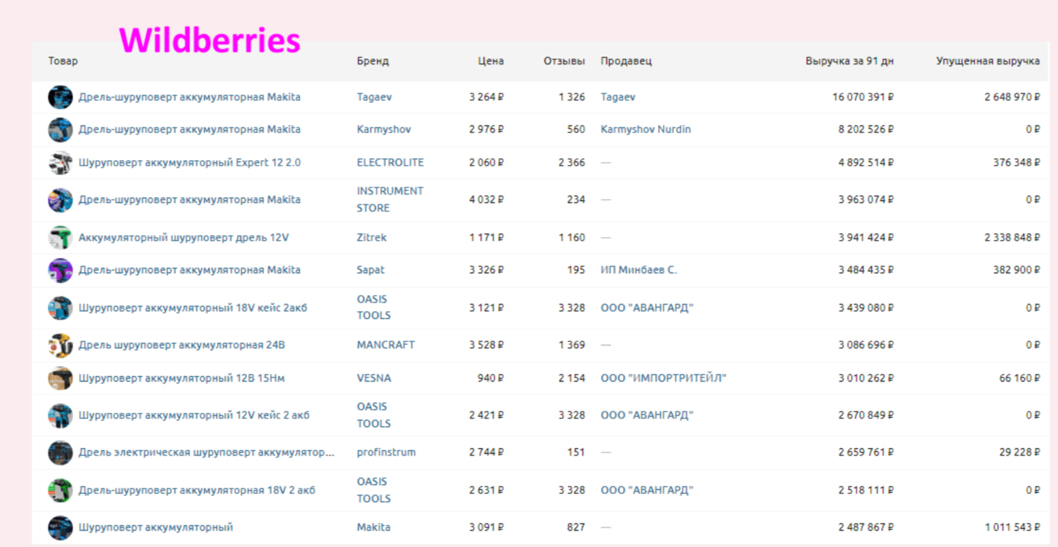Open Makita drill product link in Tagaev row

pyautogui.click(x=190, y=97)
